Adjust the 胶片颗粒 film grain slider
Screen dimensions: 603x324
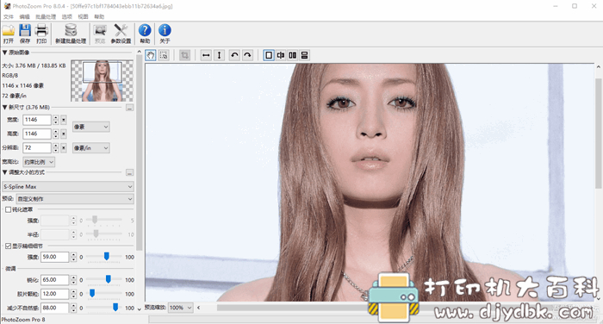click(x=92, y=293)
